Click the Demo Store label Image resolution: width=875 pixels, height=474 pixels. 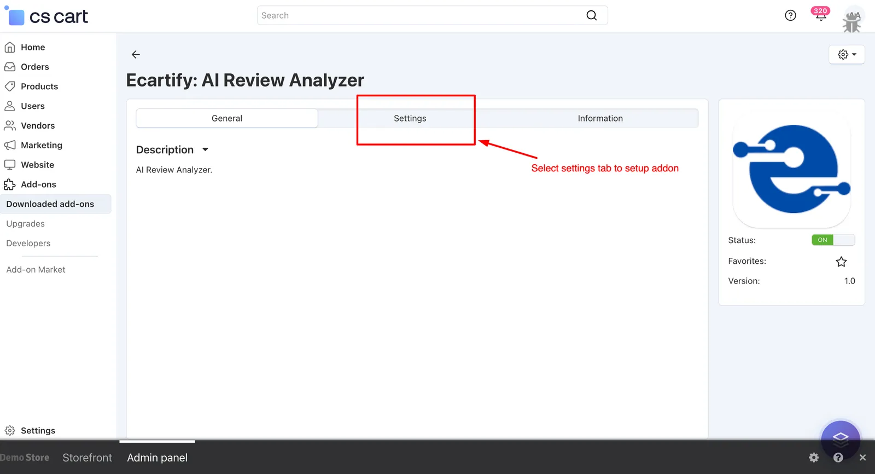[25, 458]
